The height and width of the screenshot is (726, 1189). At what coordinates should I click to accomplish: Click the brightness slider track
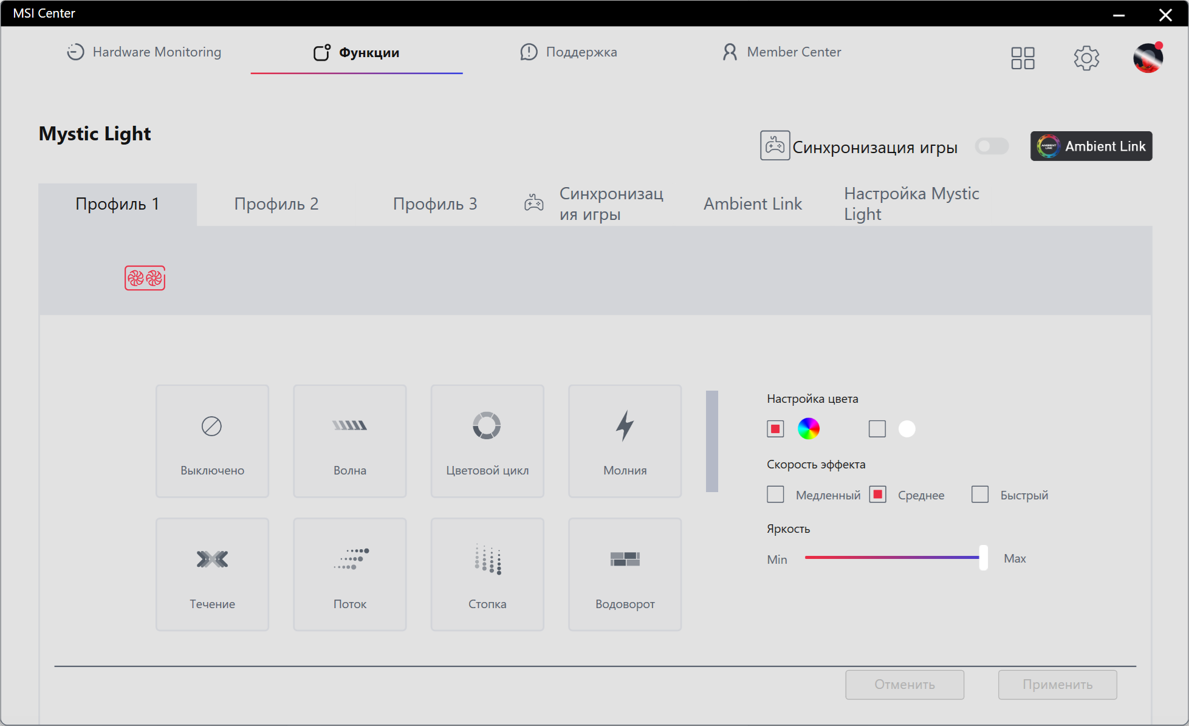(891, 557)
